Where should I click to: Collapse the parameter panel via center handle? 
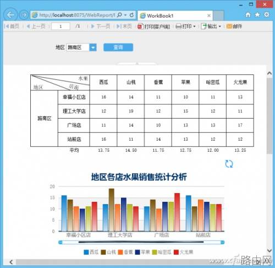[x=137, y=63]
